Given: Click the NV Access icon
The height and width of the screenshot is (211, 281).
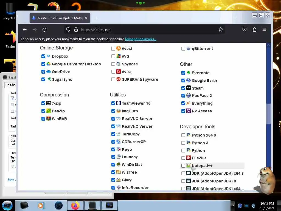Looking at the screenshot, I should pos(188,111).
